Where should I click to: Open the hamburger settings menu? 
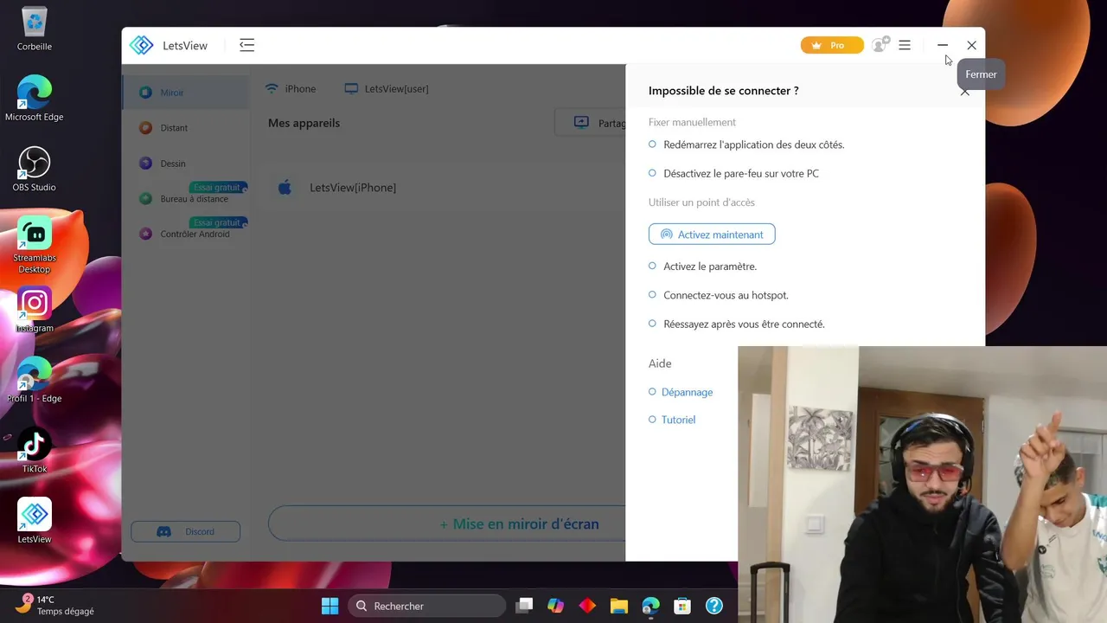pos(905,45)
